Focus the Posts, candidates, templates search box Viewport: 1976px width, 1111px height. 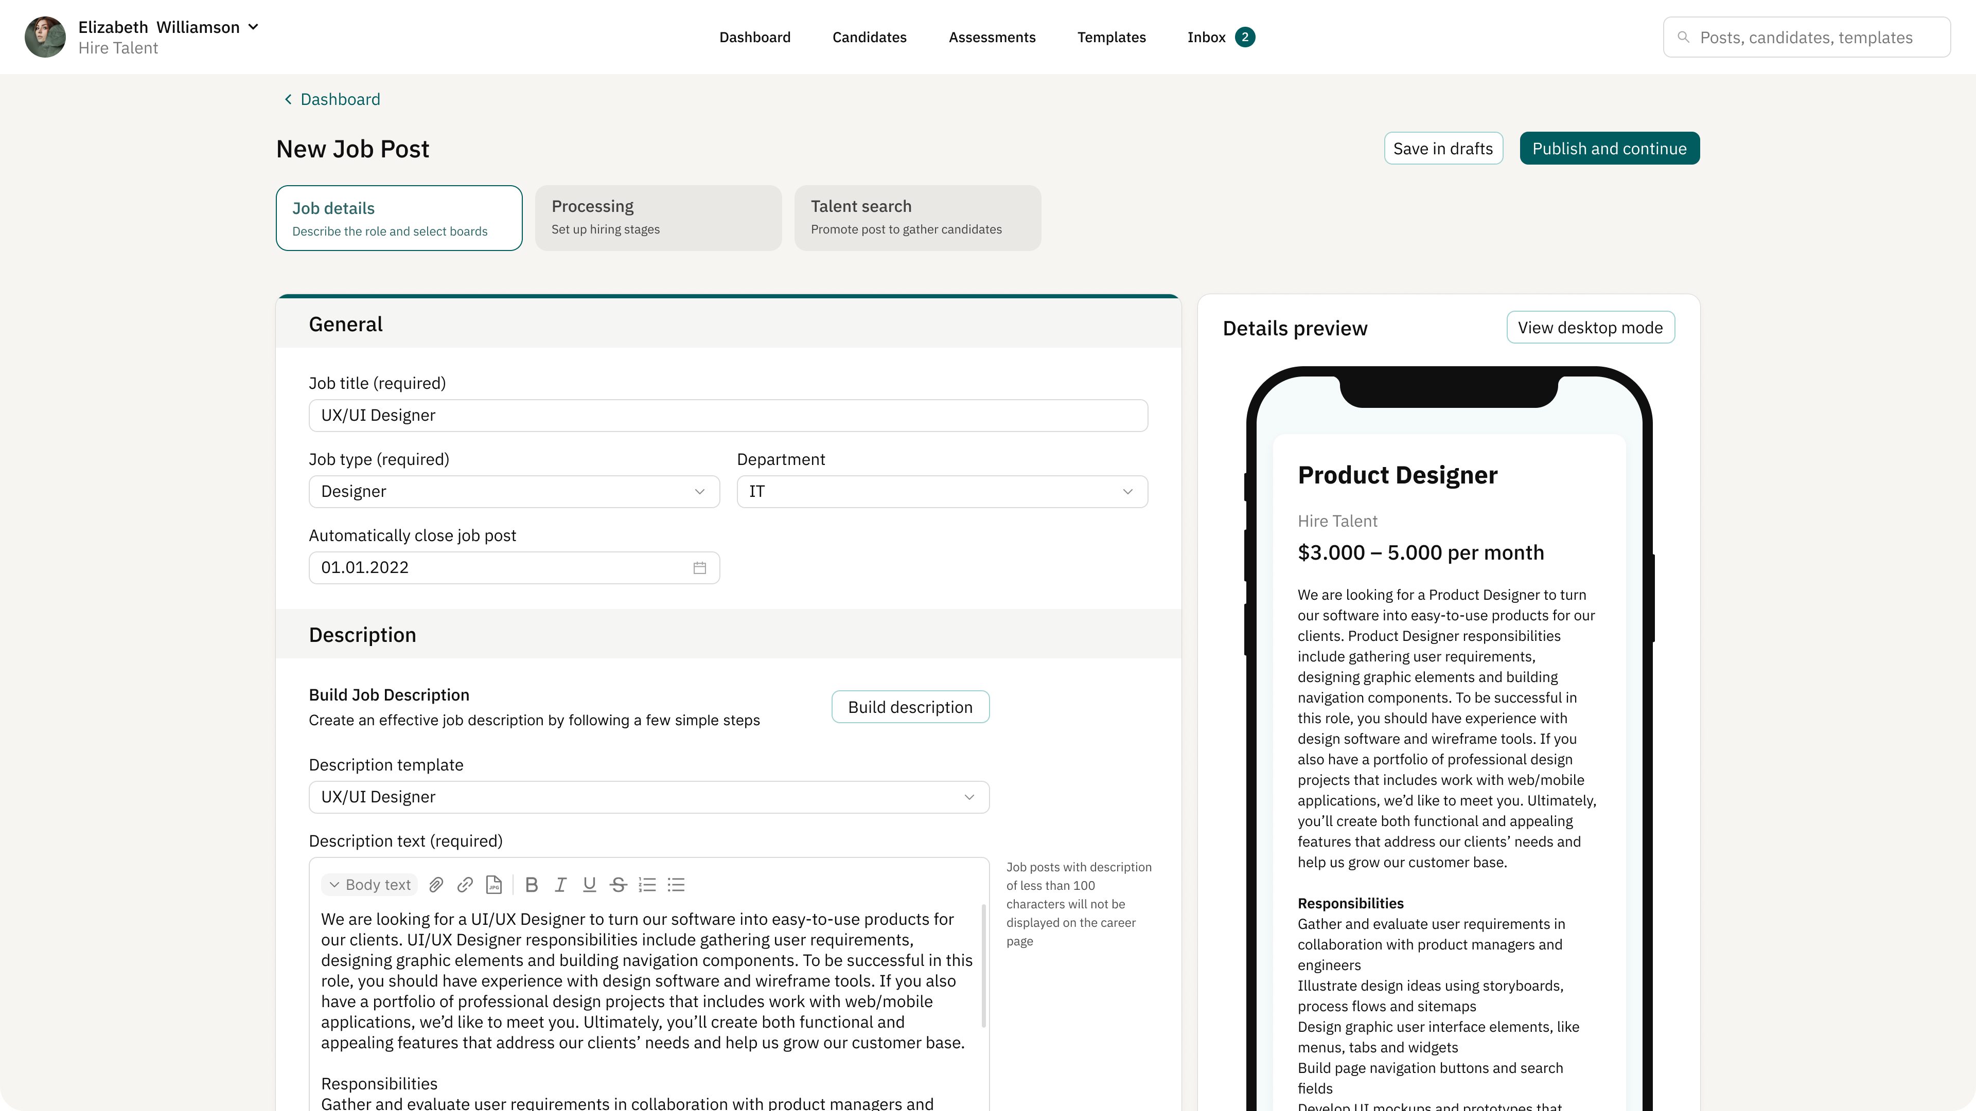coord(1807,37)
